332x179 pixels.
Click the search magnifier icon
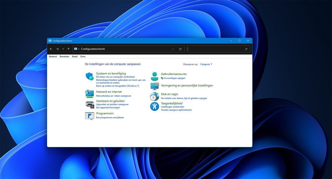point(246,49)
